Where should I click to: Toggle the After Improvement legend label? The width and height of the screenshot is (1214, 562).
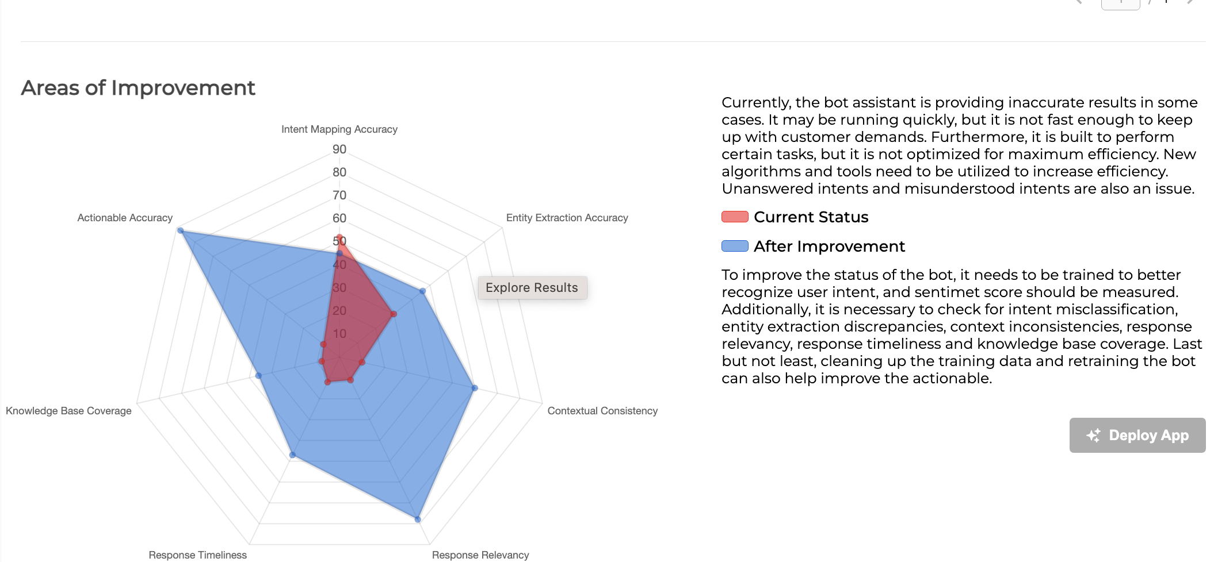tap(829, 247)
